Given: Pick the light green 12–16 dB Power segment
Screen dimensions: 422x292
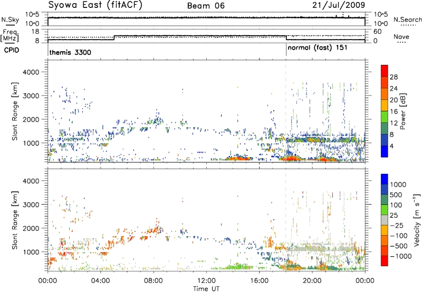Looking at the screenshot, I should click(385, 116).
